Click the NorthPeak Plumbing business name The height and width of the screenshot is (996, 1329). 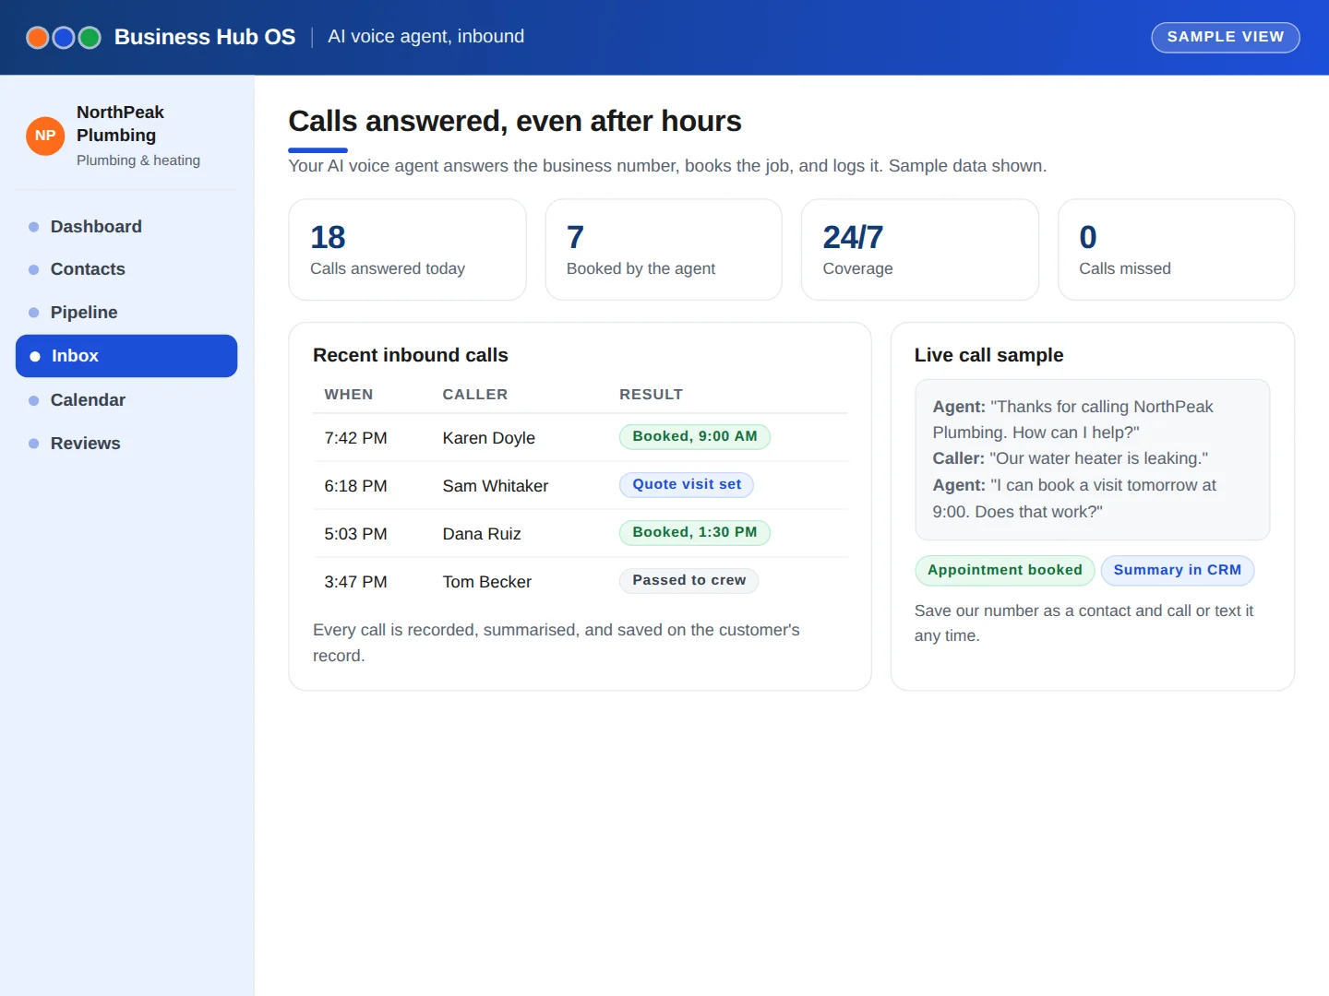click(x=120, y=124)
